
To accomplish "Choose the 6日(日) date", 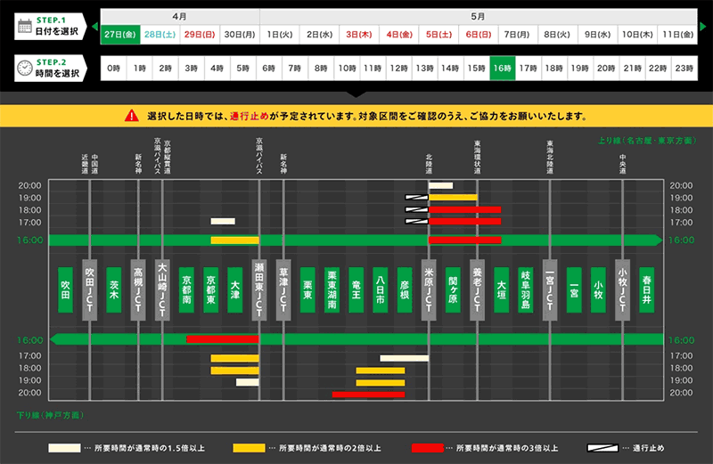I will pyautogui.click(x=479, y=35).
